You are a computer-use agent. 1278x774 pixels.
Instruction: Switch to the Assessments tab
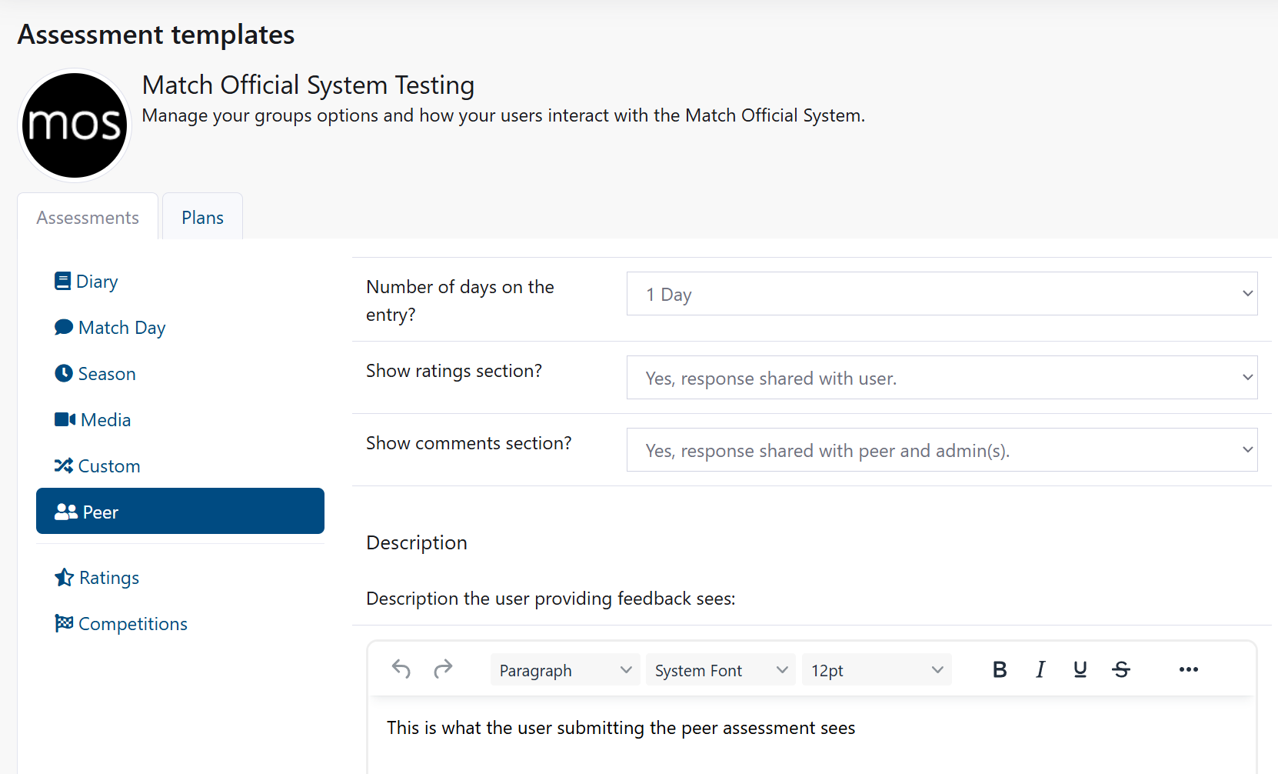pos(86,217)
